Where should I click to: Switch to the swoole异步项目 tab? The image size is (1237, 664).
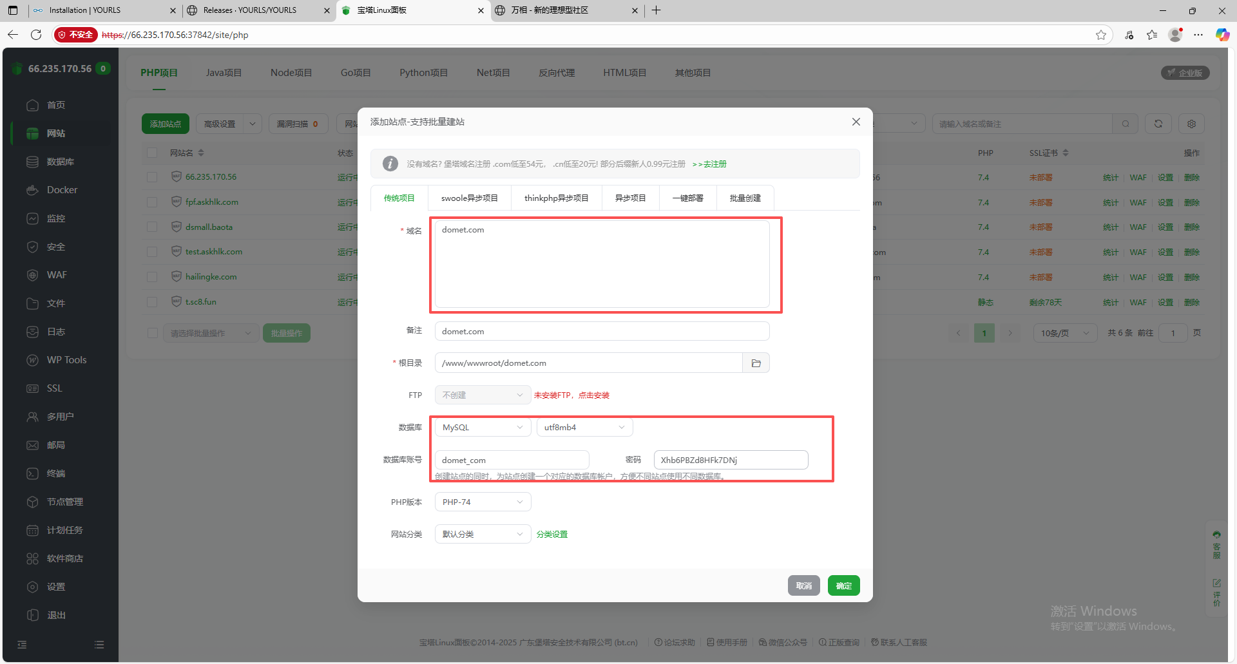click(x=469, y=198)
